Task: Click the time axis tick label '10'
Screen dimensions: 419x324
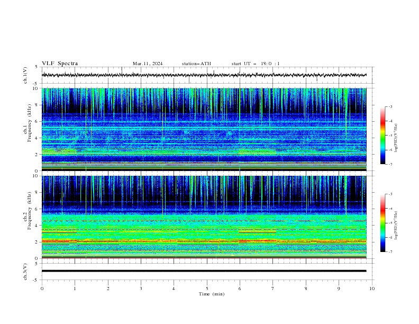Action: click(372, 289)
